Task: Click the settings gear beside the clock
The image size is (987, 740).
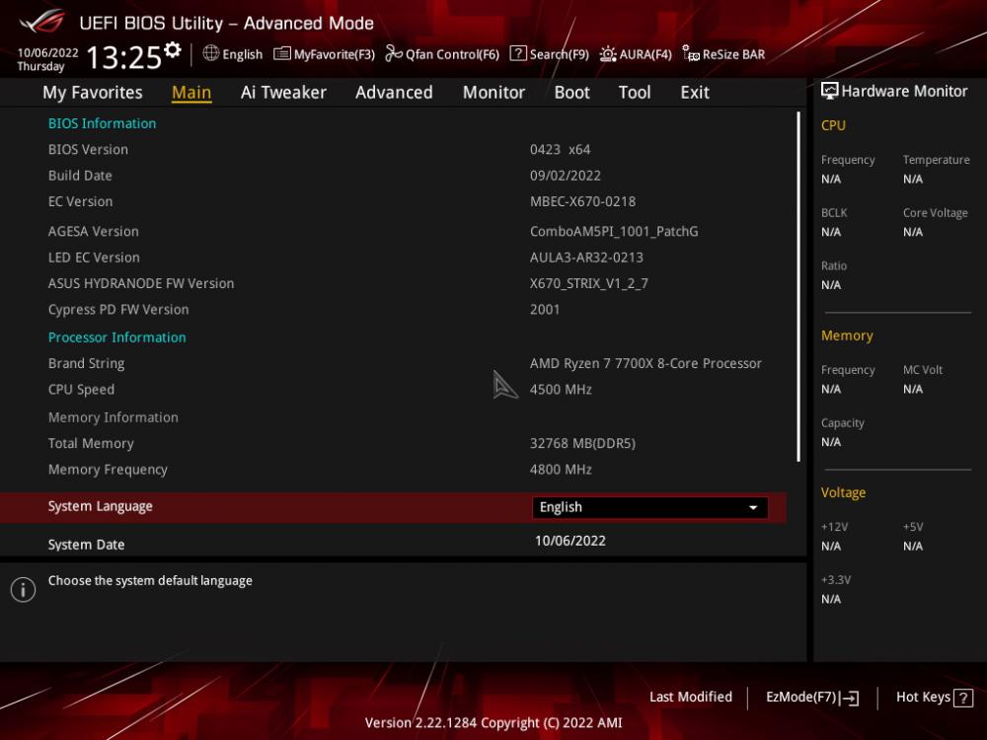Action: coord(173,49)
